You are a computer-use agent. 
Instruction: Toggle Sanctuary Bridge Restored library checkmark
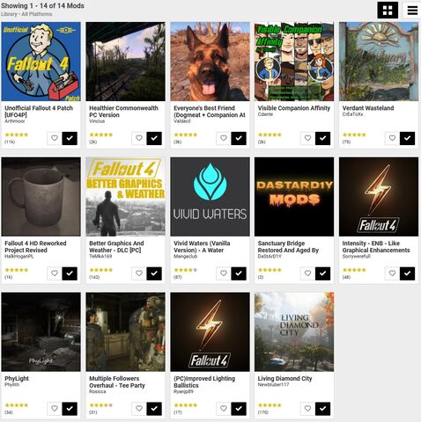pyautogui.click(x=322, y=273)
